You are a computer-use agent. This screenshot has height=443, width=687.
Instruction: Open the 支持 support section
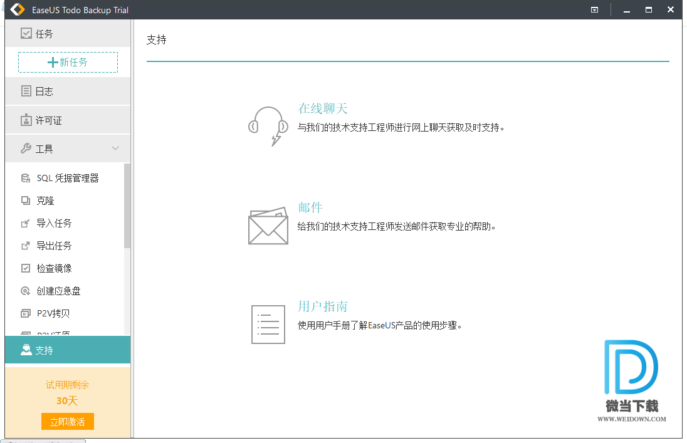68,350
